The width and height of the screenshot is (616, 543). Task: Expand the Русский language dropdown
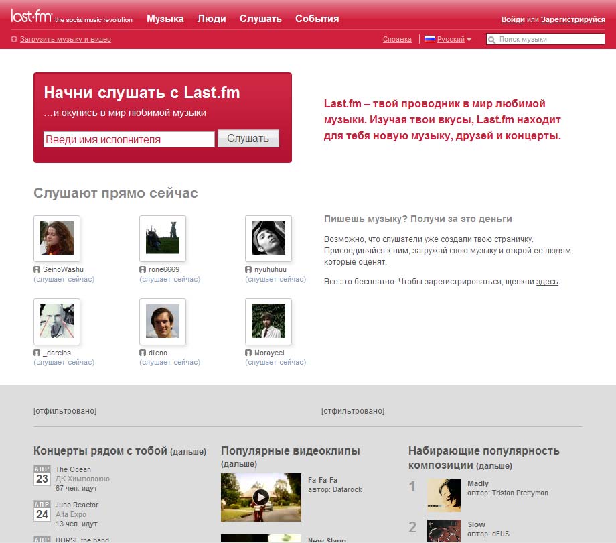click(x=469, y=40)
